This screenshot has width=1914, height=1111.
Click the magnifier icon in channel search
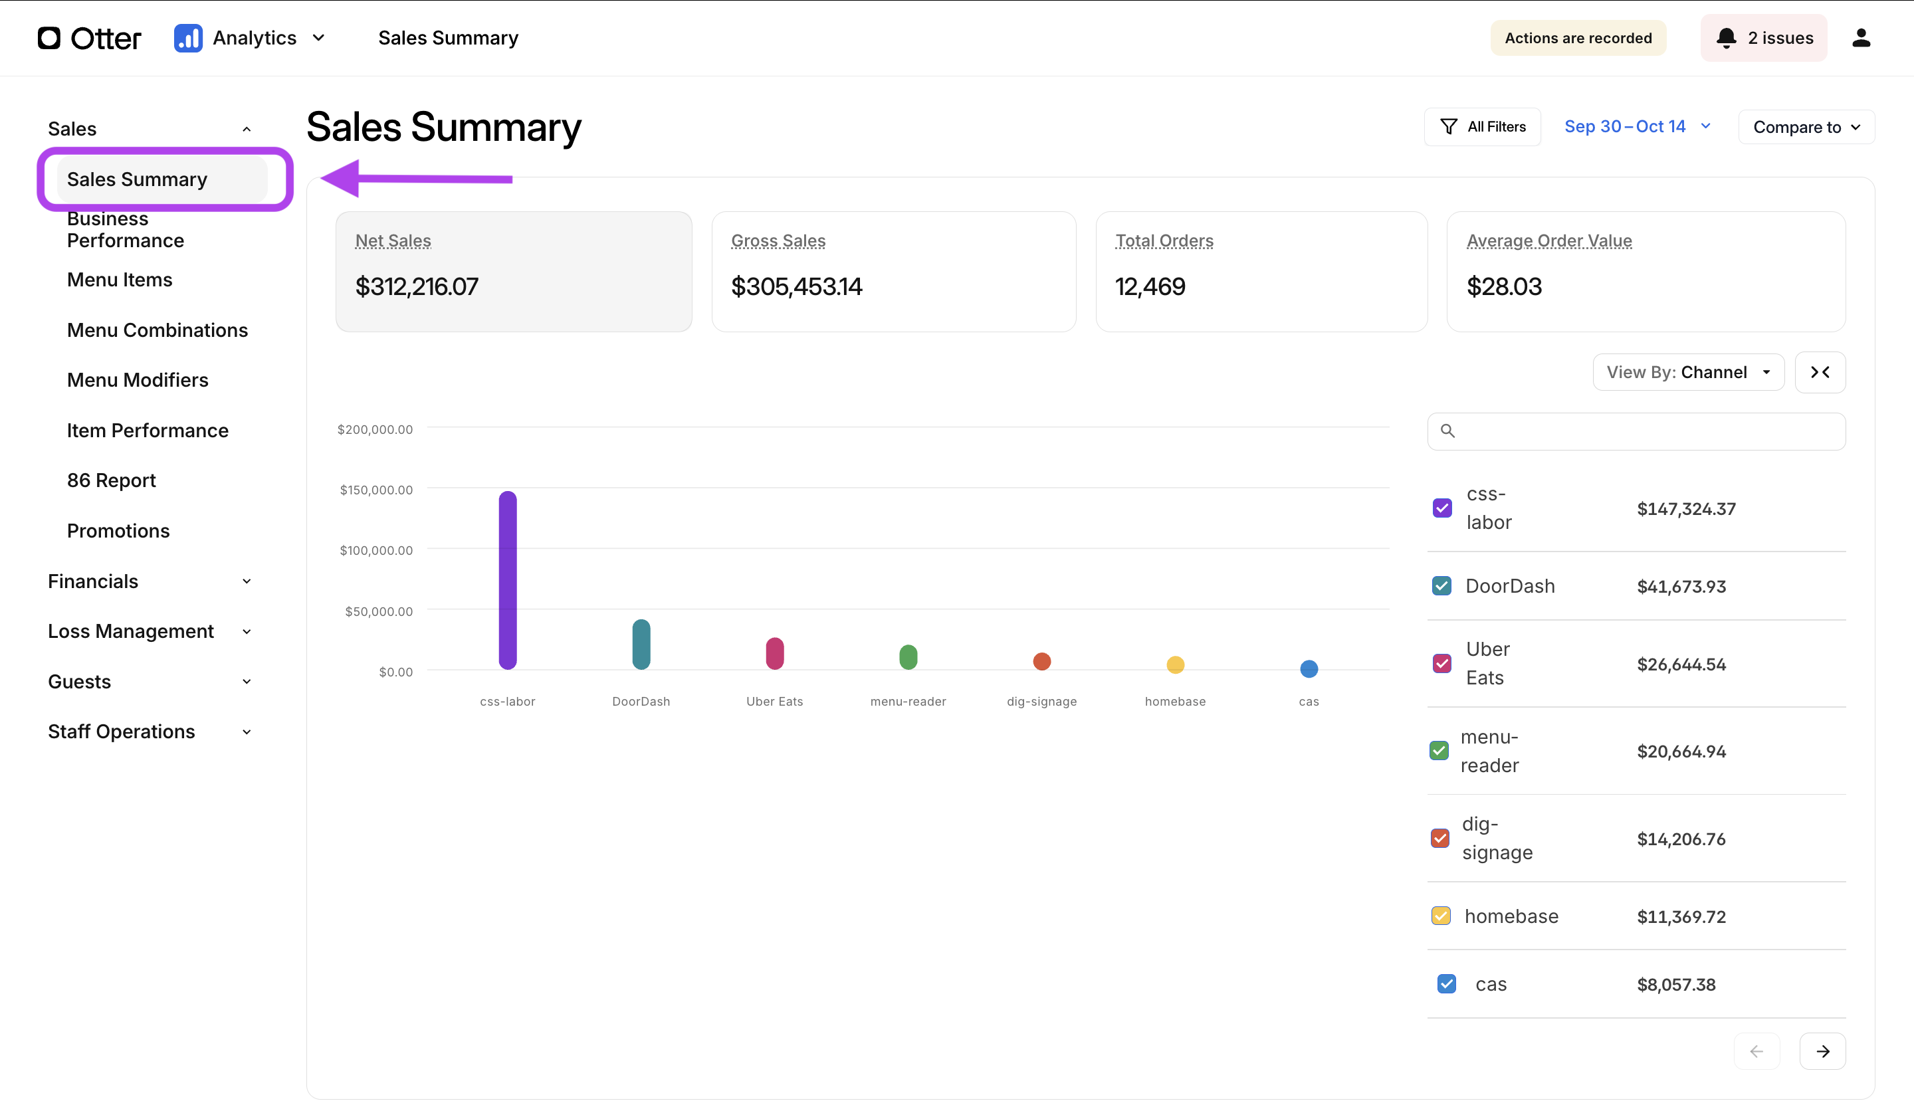pyautogui.click(x=1447, y=431)
